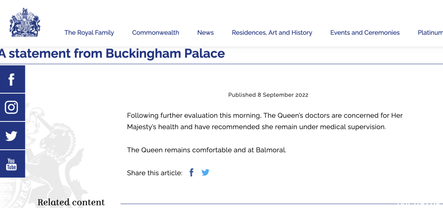Open Residences, Art and History menu

272,32
